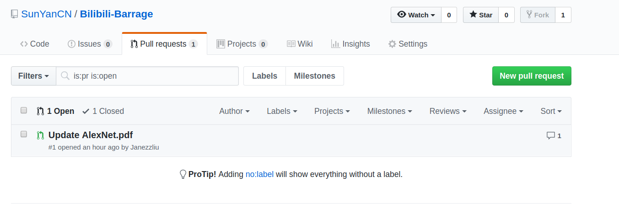Click the no:label link in ProTip
This screenshot has width=619, height=204.
click(259, 174)
